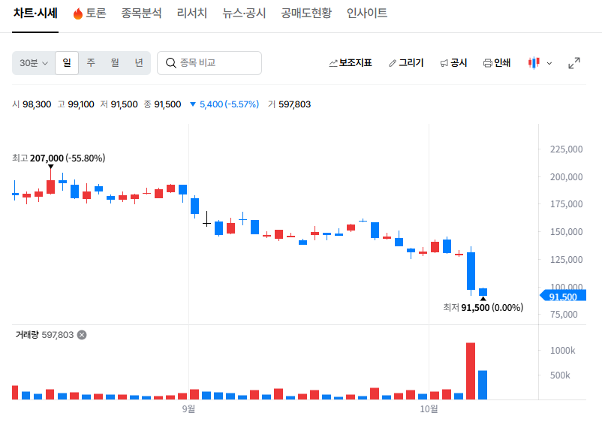Screen dimensions: 602x422
Task: Click the 225,000 price axis label
Action: pos(566,149)
